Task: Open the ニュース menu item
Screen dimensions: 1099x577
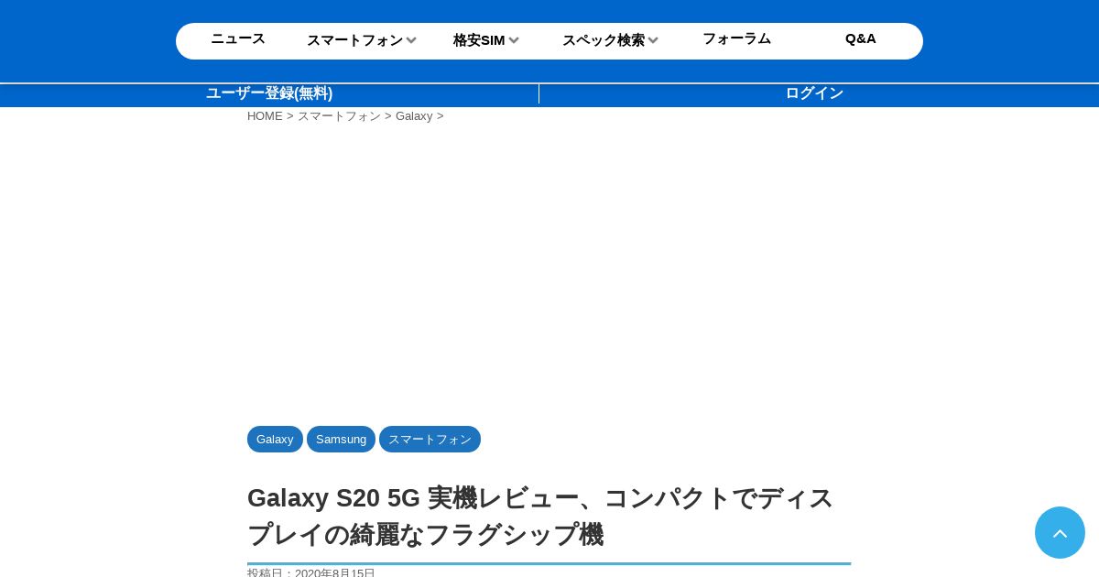Action: coord(238,38)
